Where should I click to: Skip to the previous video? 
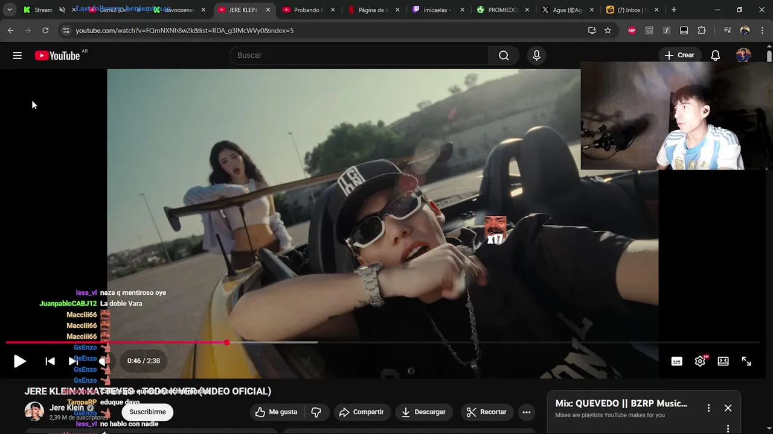coord(50,361)
